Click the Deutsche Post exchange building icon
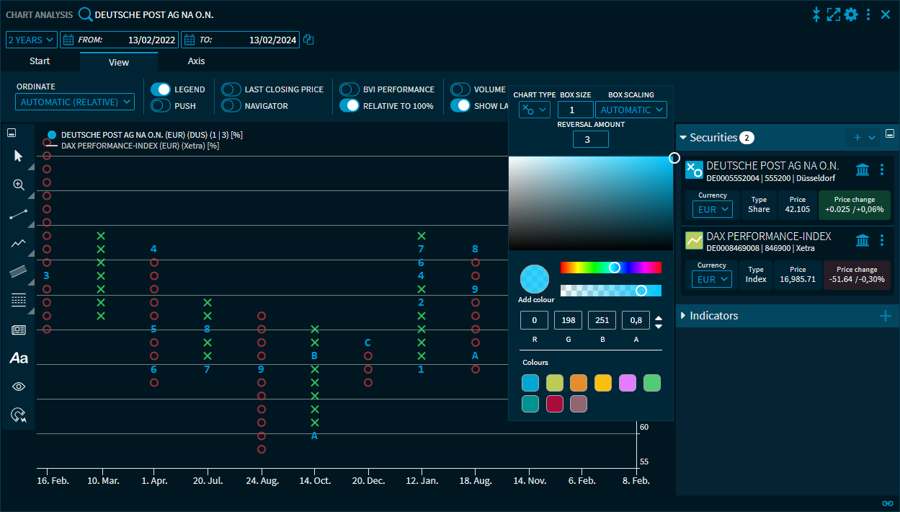The width and height of the screenshot is (900, 512). [x=862, y=170]
